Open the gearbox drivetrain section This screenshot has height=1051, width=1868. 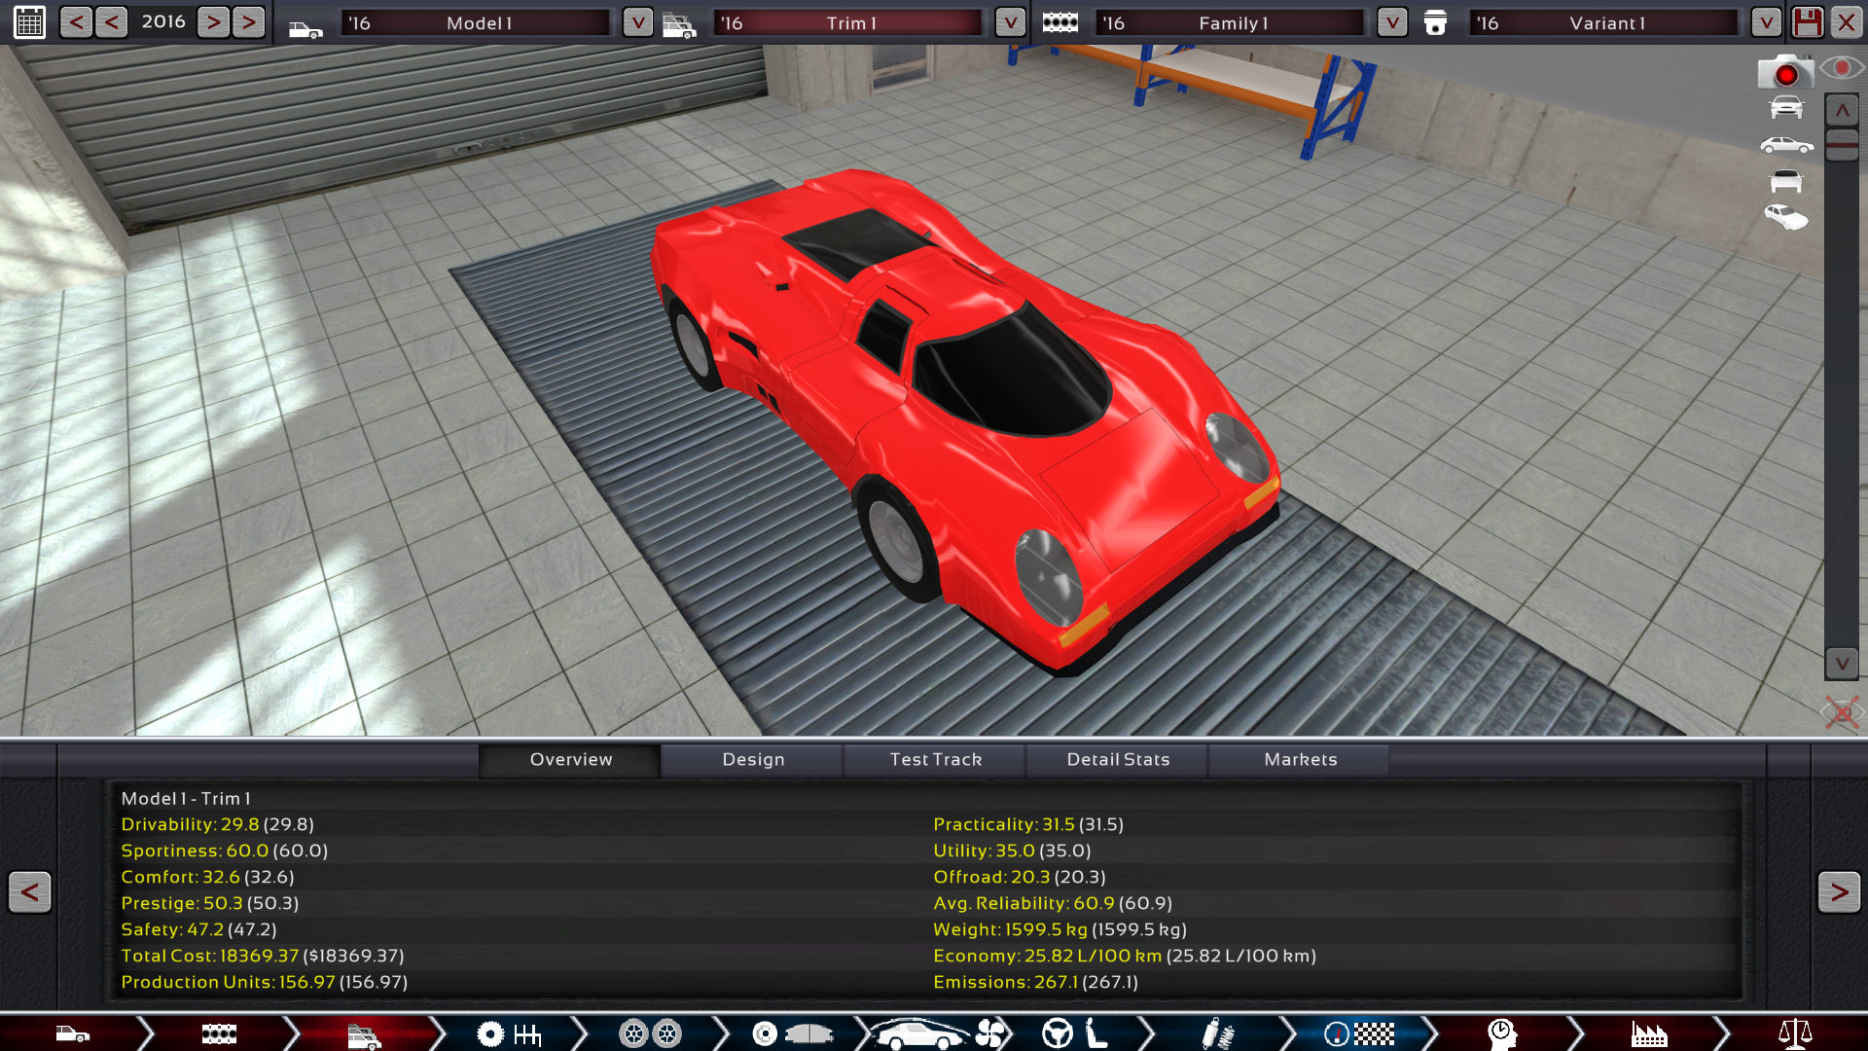coord(509,1033)
